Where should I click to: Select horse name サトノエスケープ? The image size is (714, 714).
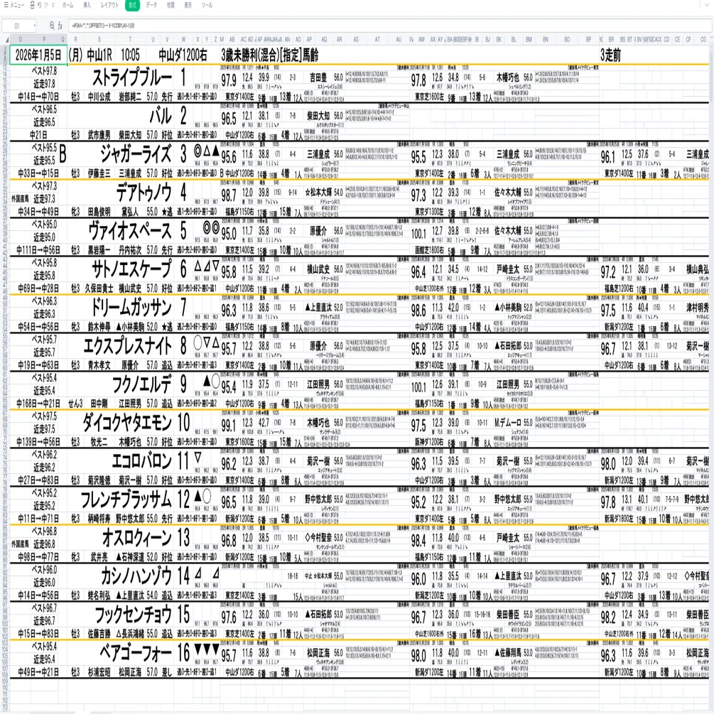tap(132, 269)
